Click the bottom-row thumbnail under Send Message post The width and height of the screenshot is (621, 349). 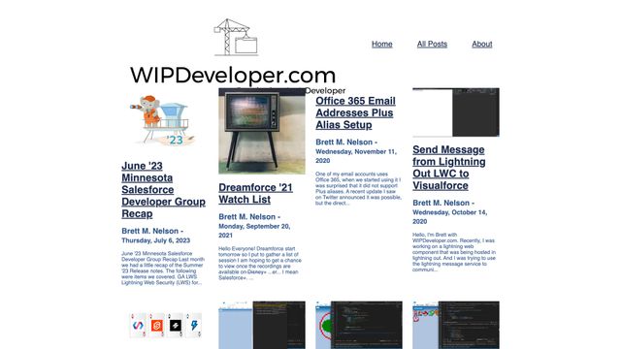pos(456,325)
